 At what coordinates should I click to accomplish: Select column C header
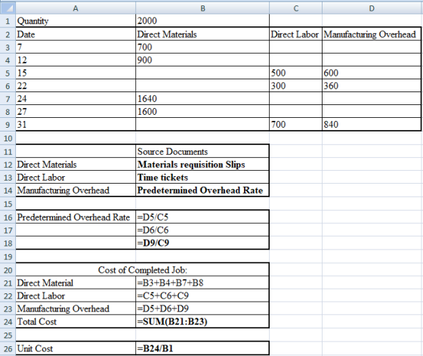click(x=295, y=8)
